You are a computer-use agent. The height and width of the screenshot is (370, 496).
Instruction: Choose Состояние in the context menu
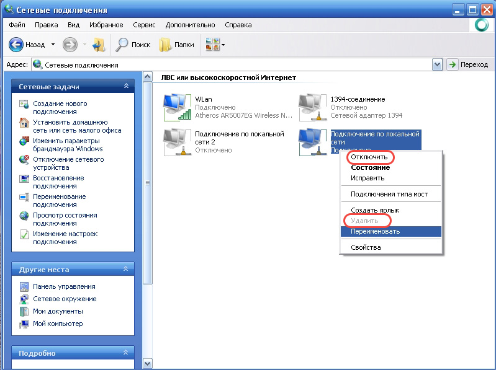click(x=391, y=167)
